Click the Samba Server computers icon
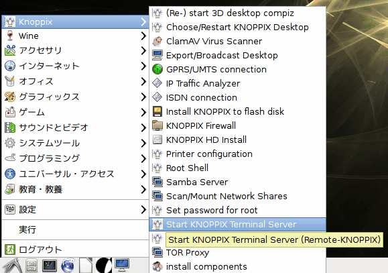The width and height of the screenshot is (388, 273). pyautogui.click(x=157, y=182)
